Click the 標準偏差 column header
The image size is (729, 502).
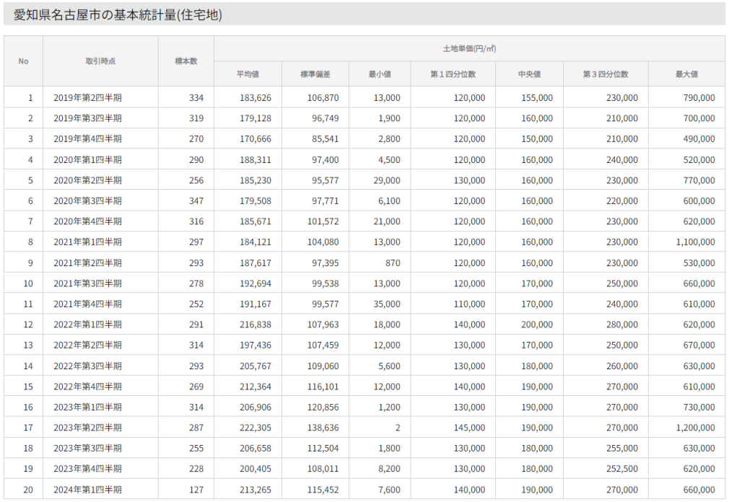pos(315,74)
